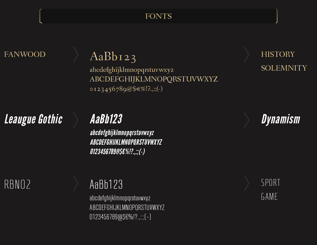Click the bold italic League Gothic AaBb123 sample

click(x=106, y=119)
